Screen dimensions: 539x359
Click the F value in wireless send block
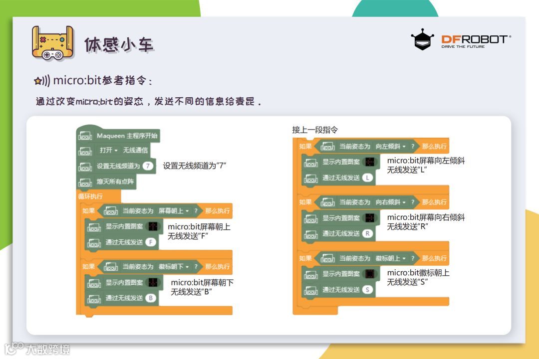[x=151, y=242]
